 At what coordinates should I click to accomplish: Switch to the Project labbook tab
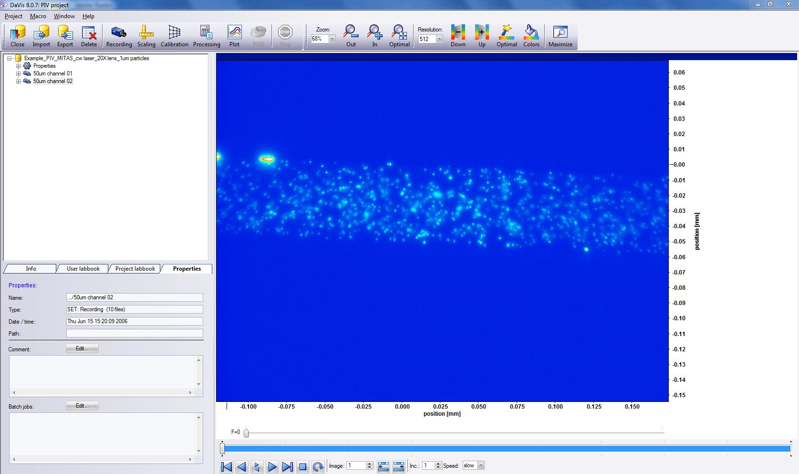tap(135, 269)
